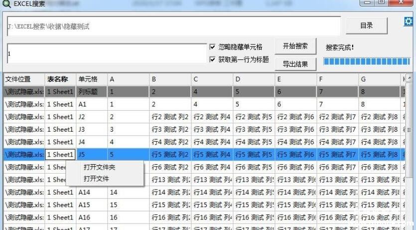416x230 pixels.
Task: Click column header A
Action: [x=129, y=79]
